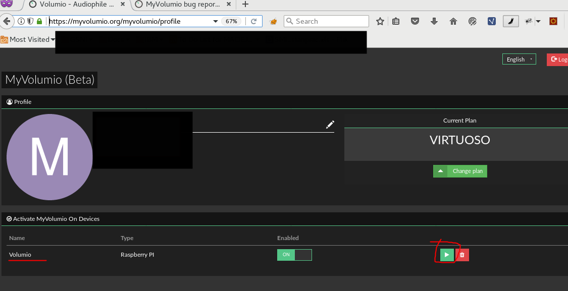Click the tracking protection shield icon
Viewport: 568px width, 291px height.
click(x=30, y=21)
